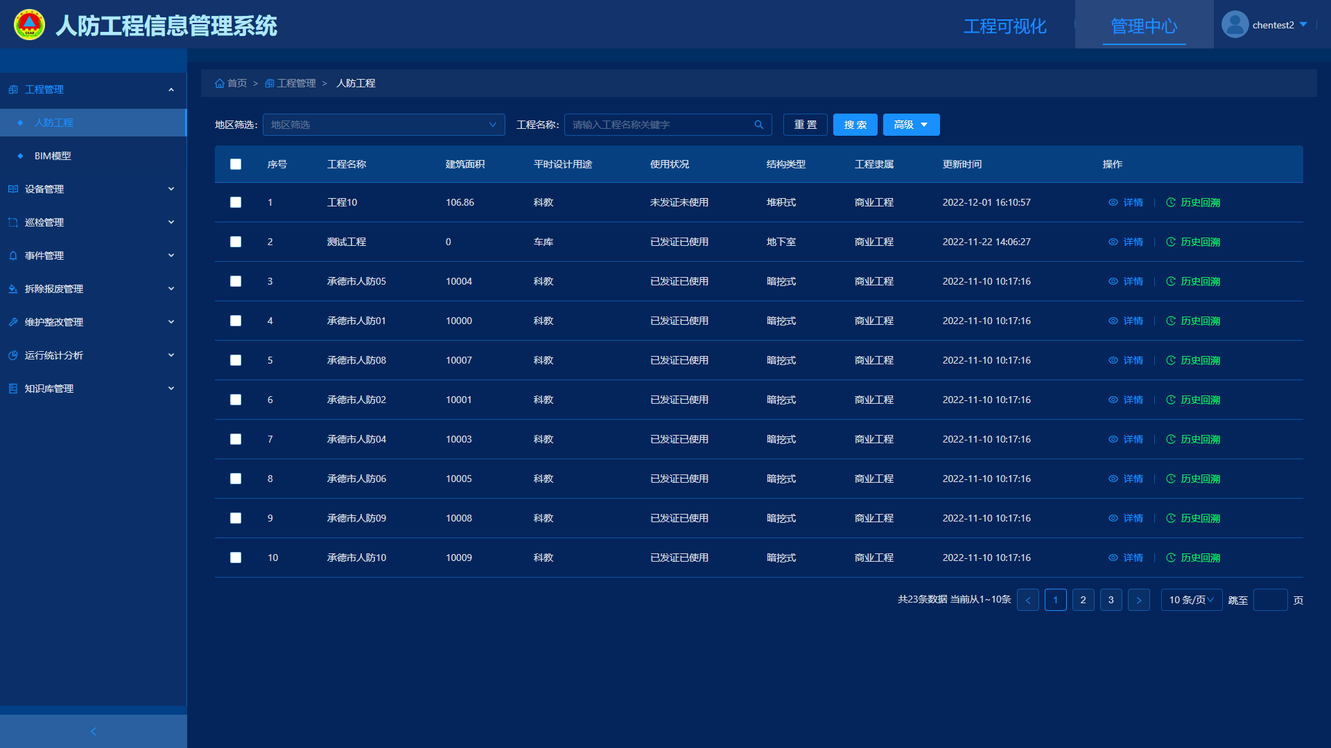Viewport: 1331px width, 748px height.
Task: Click the user avatar icon
Action: tap(1235, 25)
